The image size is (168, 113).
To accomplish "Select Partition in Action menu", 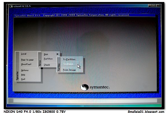I will (48, 59).
